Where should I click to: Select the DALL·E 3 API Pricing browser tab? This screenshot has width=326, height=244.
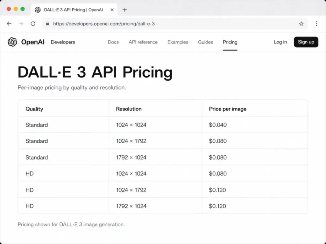(x=74, y=10)
